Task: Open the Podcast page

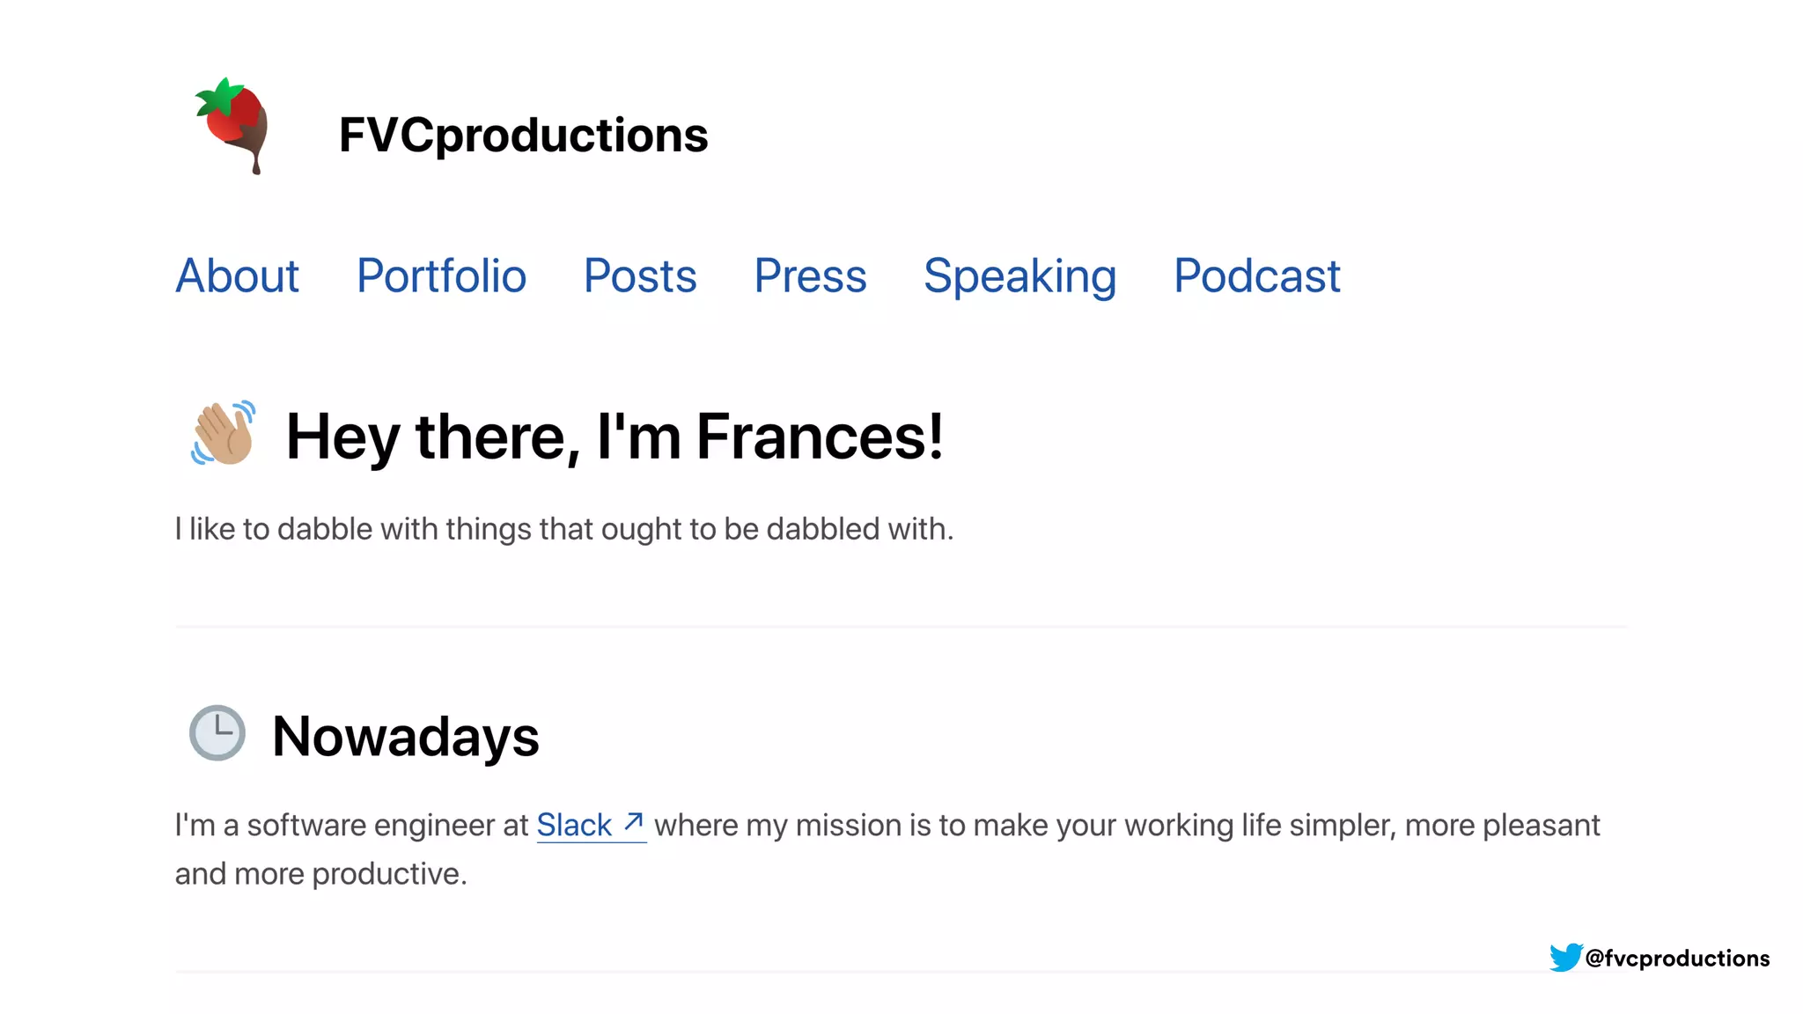Action: click(1256, 276)
